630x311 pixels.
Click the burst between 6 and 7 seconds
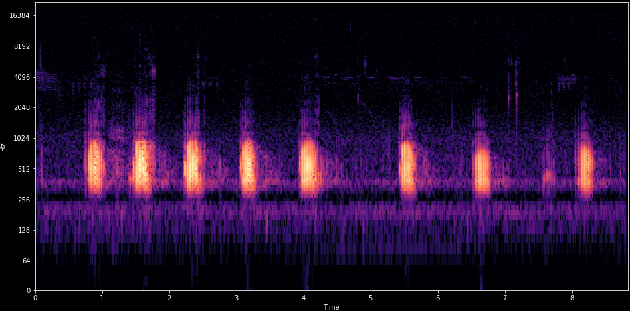(x=481, y=167)
